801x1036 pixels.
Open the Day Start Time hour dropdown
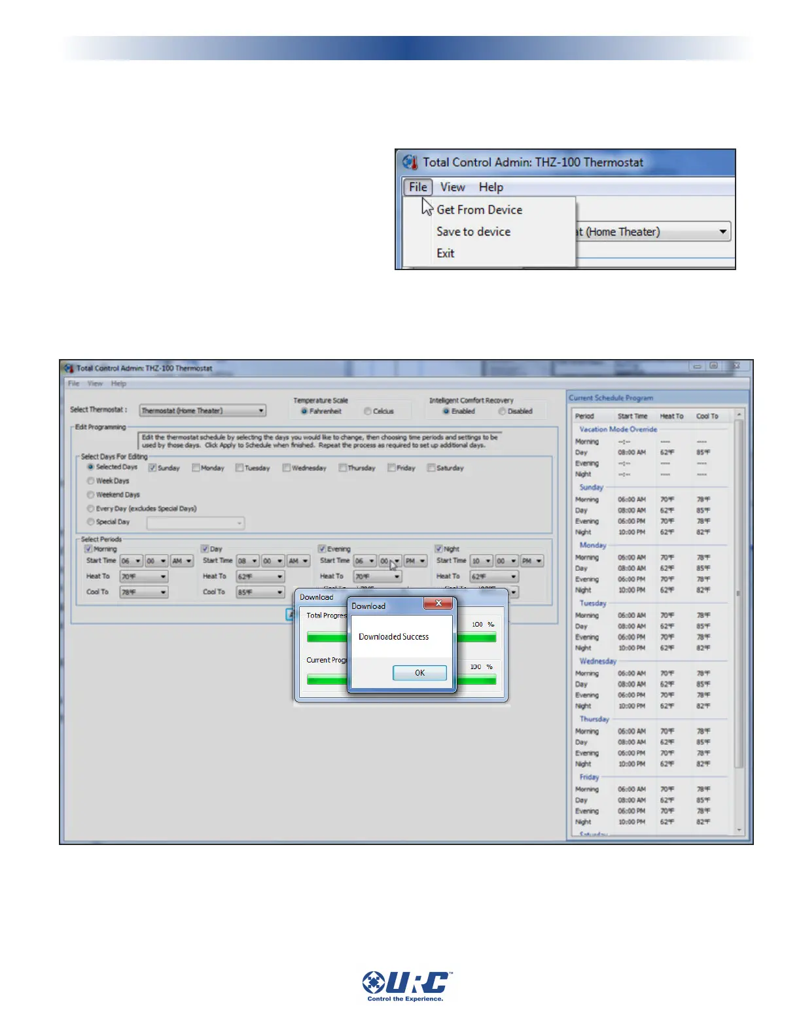tap(247, 561)
